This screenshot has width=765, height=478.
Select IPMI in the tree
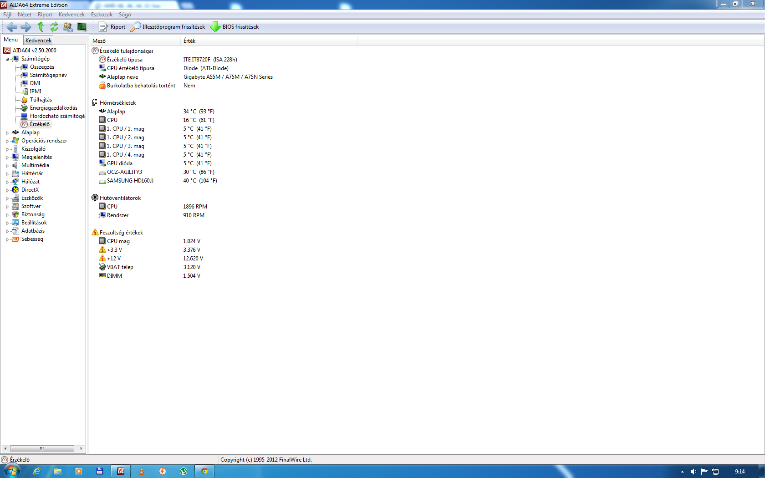(36, 92)
